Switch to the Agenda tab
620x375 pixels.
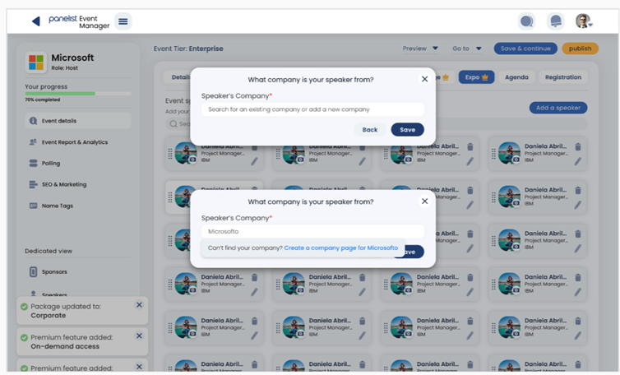(516, 77)
